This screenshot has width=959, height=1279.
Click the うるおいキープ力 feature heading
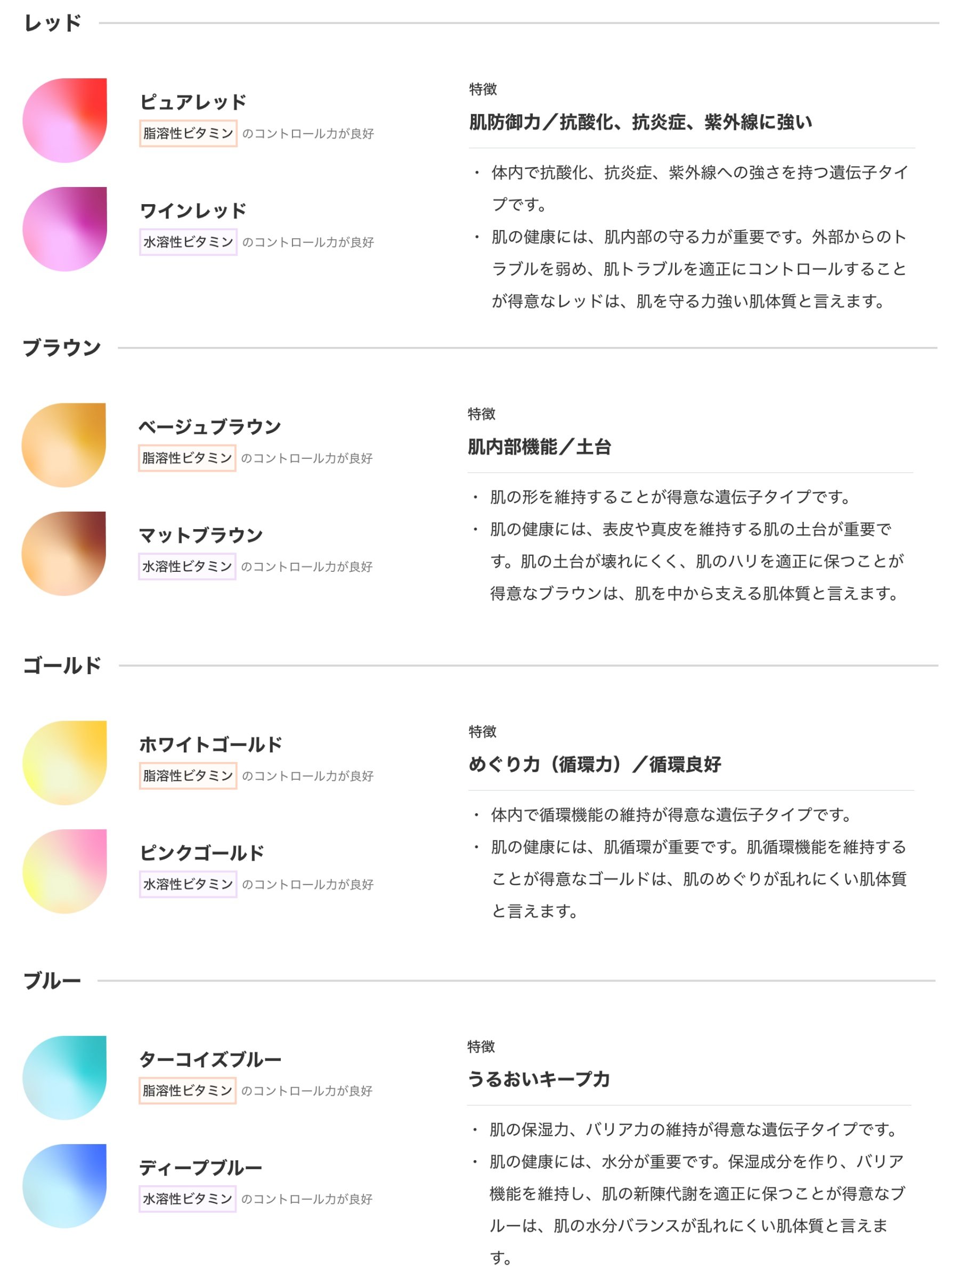(x=539, y=1080)
